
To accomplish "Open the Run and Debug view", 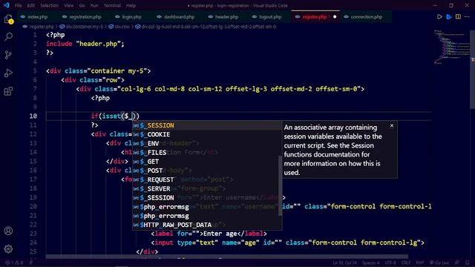I will click(x=8, y=73).
